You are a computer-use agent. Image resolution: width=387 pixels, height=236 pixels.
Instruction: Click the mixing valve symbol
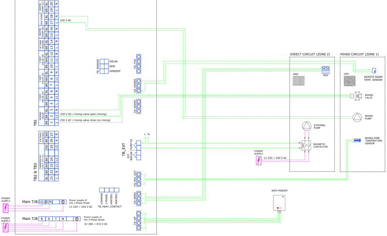tap(356, 96)
